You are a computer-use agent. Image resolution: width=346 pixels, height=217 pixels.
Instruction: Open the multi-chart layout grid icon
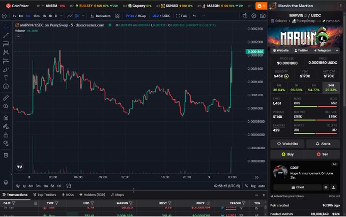coord(118,16)
